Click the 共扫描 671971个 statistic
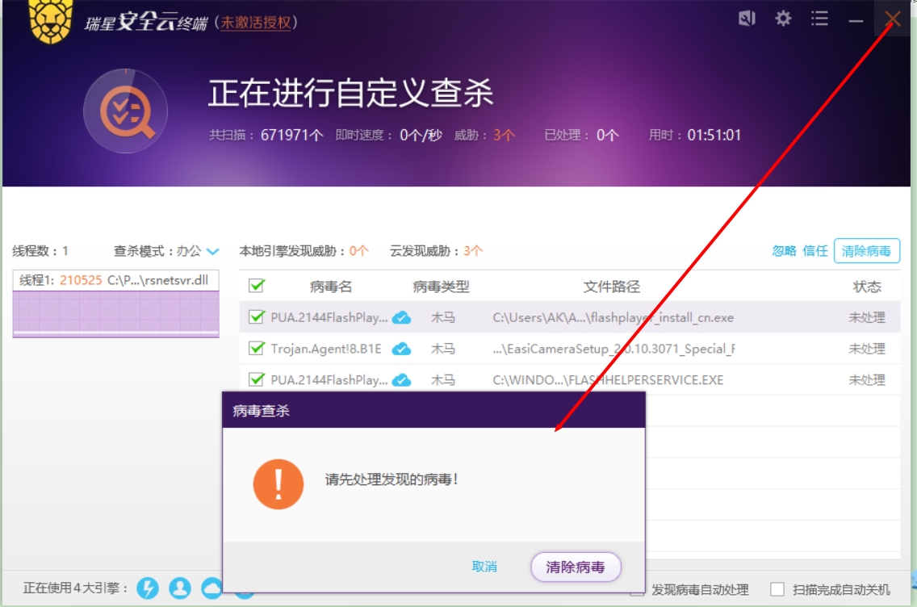This screenshot has height=607, width=917. tap(266, 135)
